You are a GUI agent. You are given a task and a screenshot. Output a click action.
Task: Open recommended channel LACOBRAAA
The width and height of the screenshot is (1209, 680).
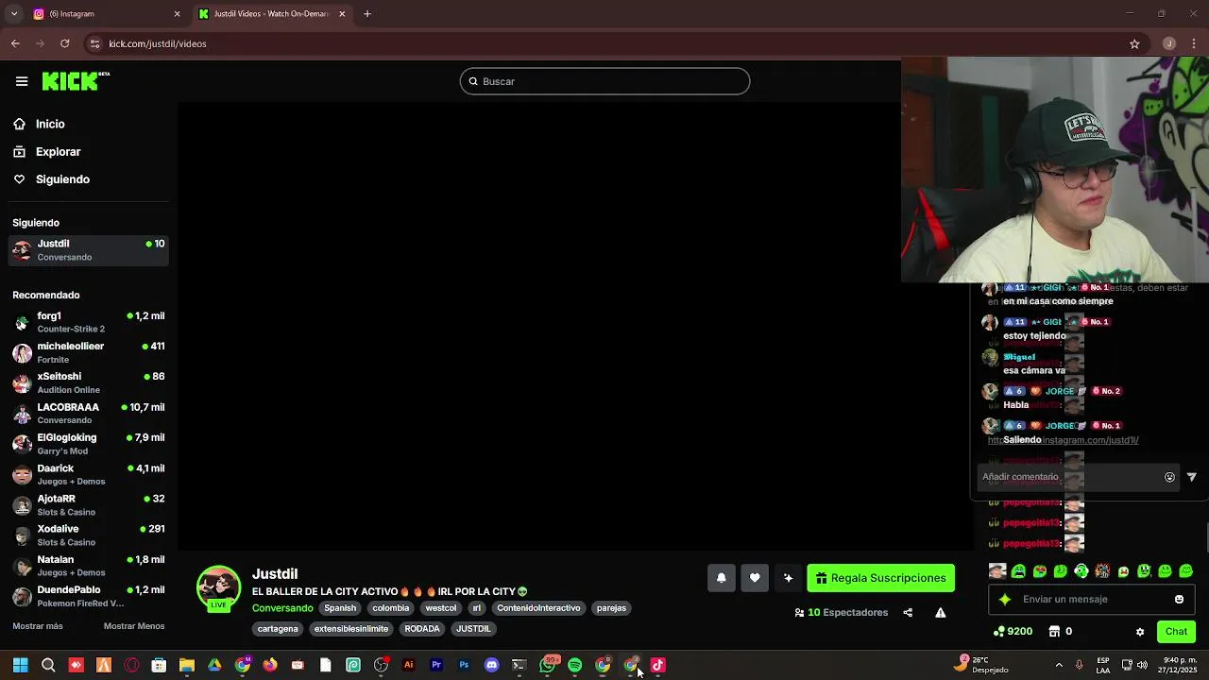(88, 414)
